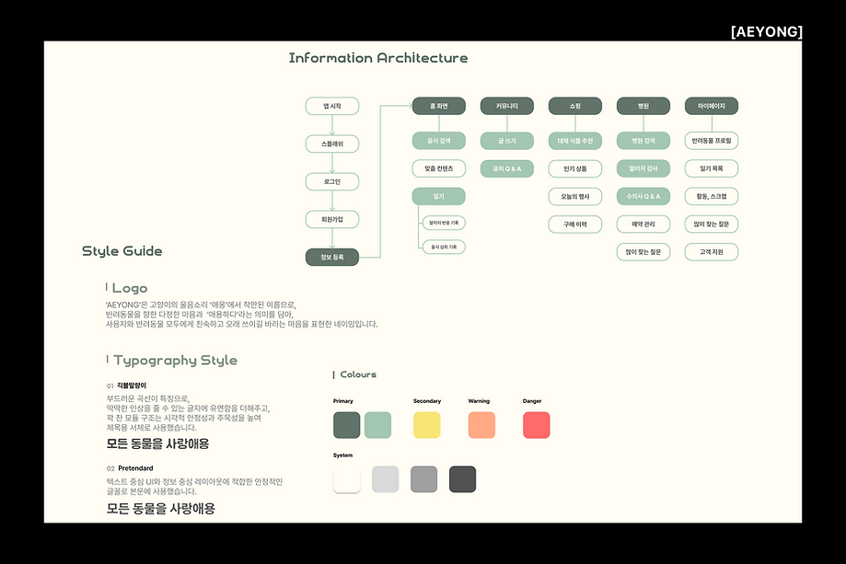Click the 병원 header node
Viewport: 846px width, 564px height.
643,106
